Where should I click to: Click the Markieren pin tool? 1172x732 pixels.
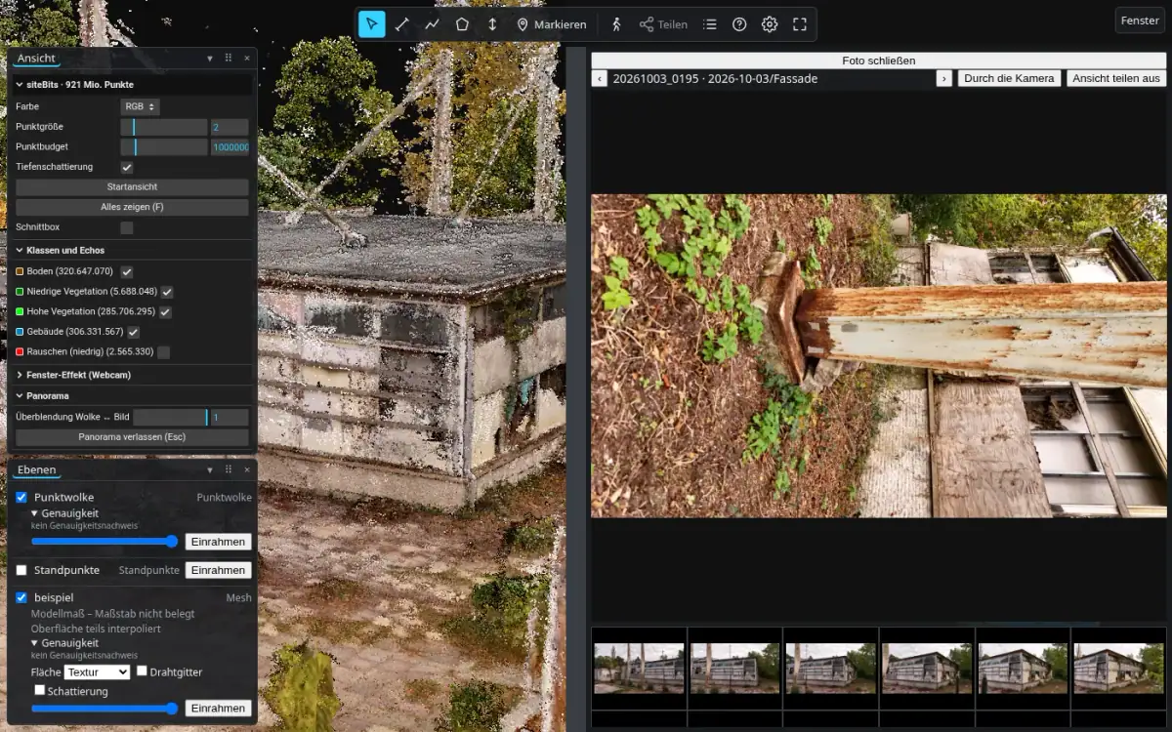(552, 24)
